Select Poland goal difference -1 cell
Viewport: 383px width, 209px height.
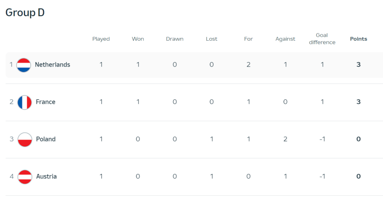[322, 139]
